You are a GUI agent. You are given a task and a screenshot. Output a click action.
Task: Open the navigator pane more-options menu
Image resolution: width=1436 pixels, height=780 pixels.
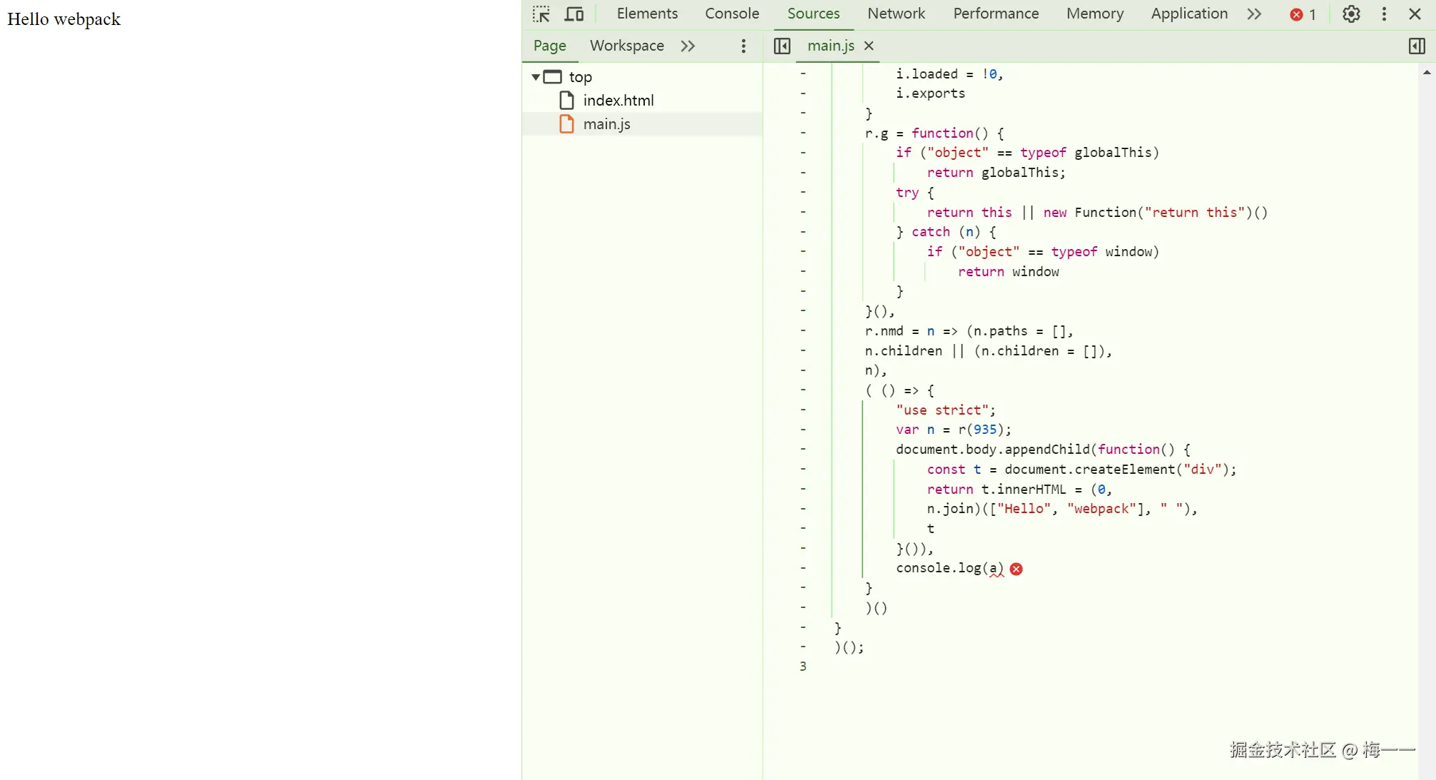(x=743, y=46)
